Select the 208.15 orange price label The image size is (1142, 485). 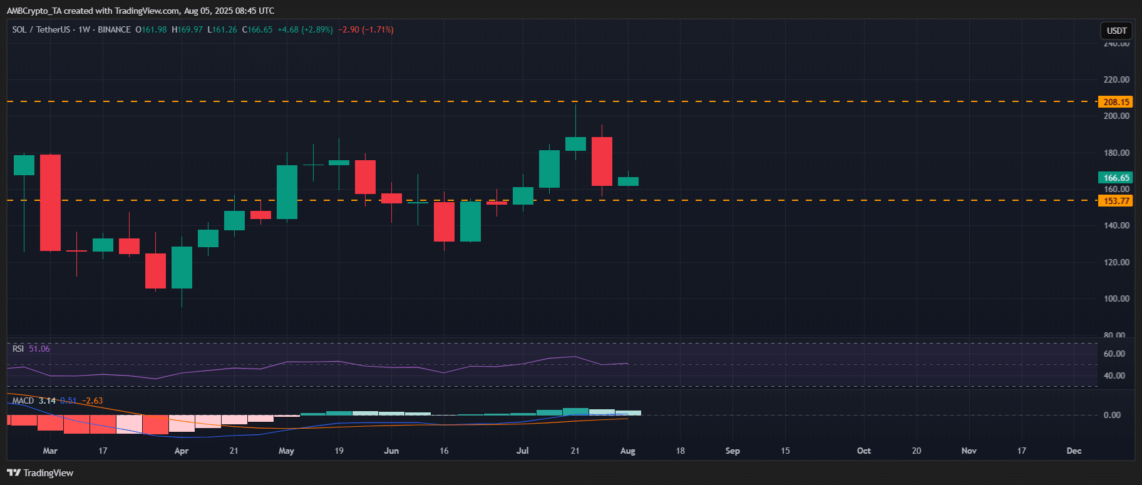pos(1116,102)
